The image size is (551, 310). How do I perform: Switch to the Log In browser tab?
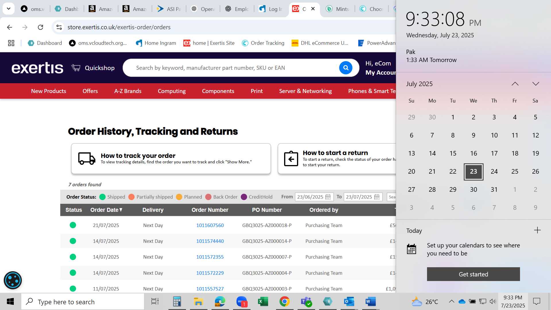tap(271, 9)
